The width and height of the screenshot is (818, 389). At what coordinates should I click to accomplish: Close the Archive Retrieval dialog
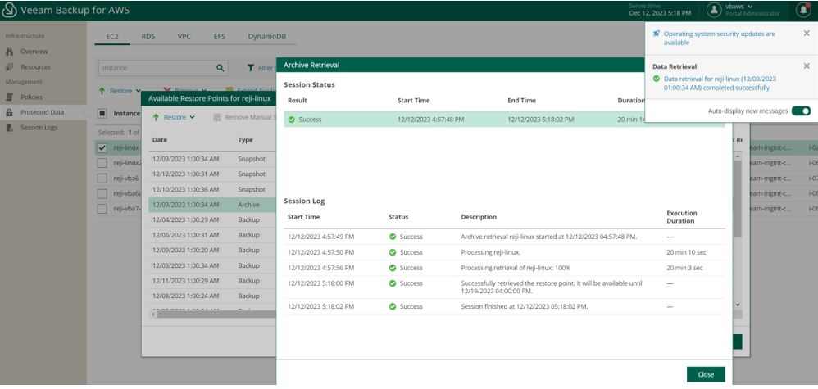point(706,374)
